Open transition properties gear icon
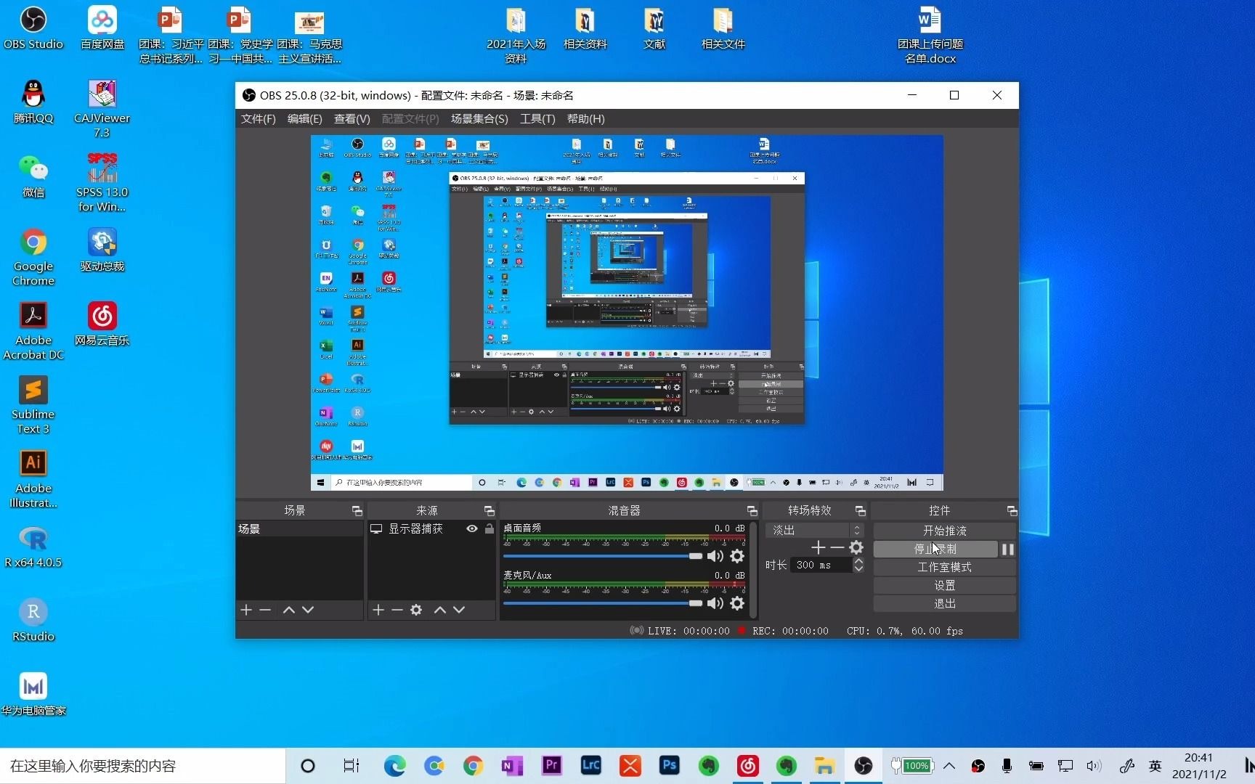Screen dimensions: 1255x784 click(x=856, y=547)
